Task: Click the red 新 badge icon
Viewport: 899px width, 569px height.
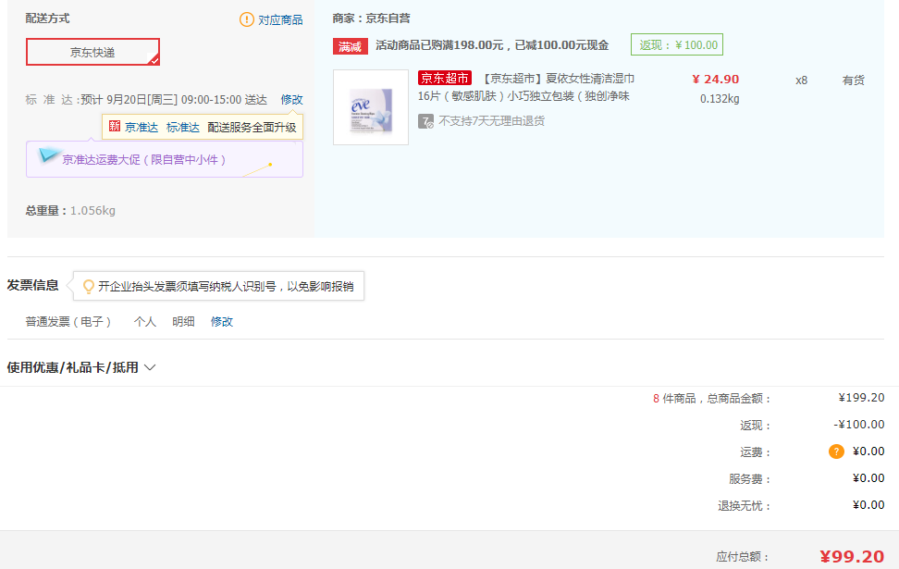Action: 115,126
